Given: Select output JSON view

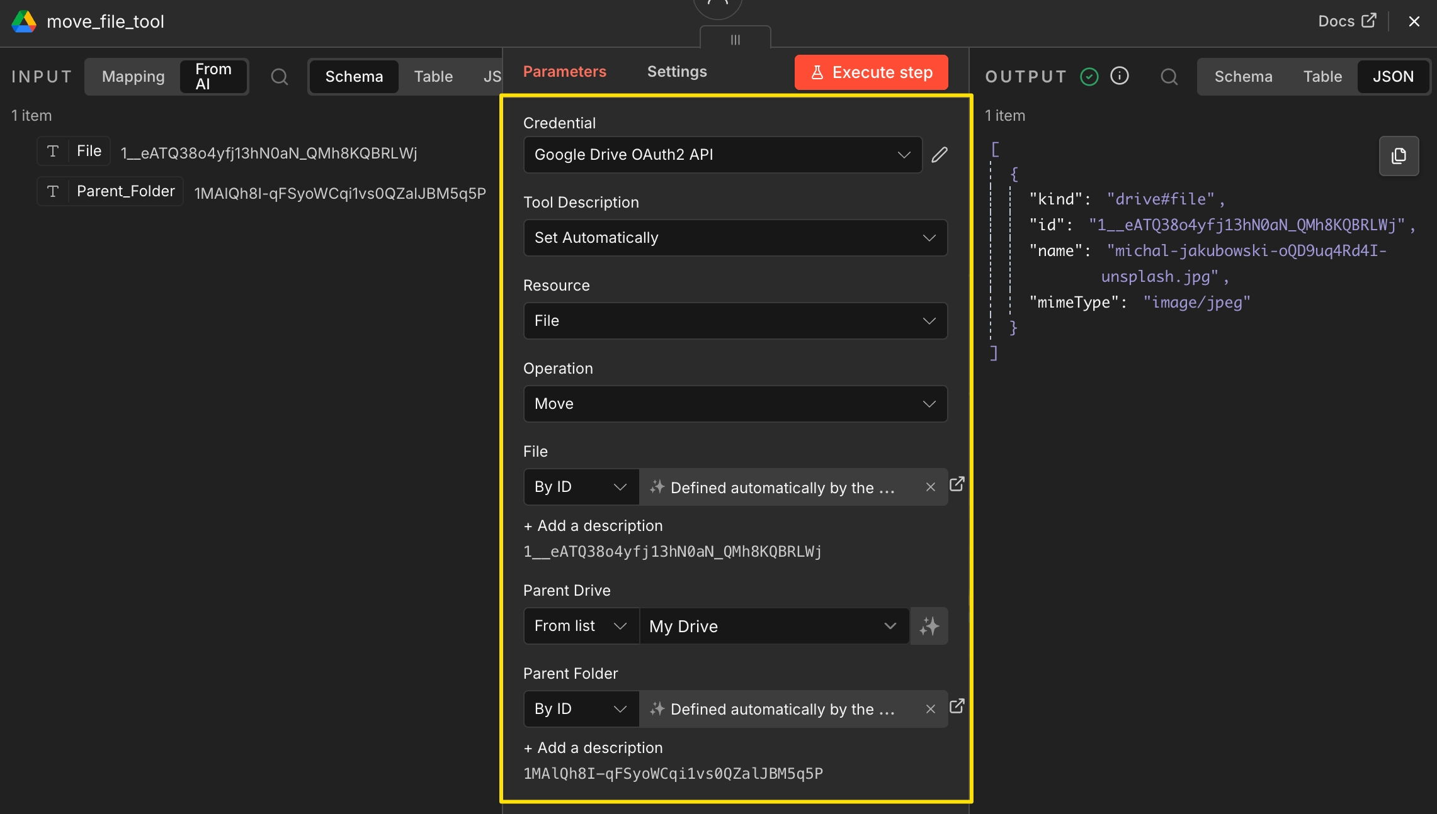Looking at the screenshot, I should coord(1393,77).
